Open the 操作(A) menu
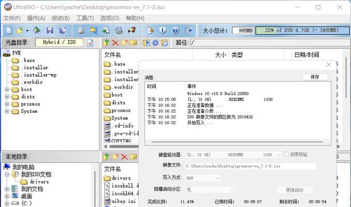 (x=36, y=18)
